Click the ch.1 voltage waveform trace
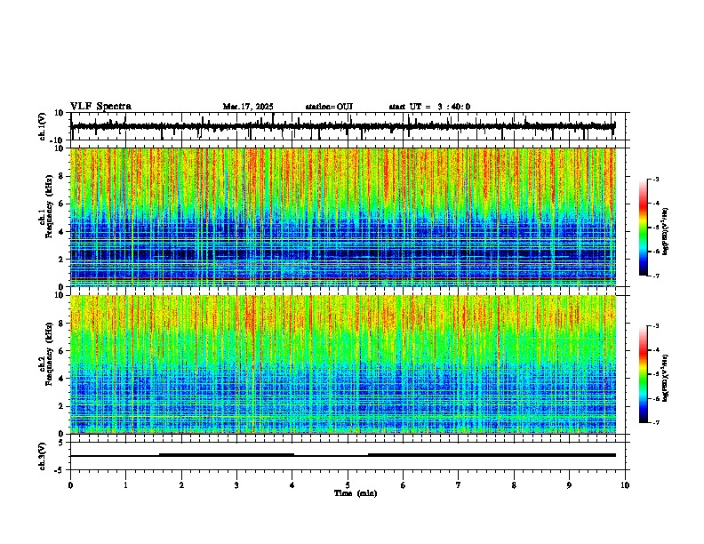The image size is (704, 544). 342,126
